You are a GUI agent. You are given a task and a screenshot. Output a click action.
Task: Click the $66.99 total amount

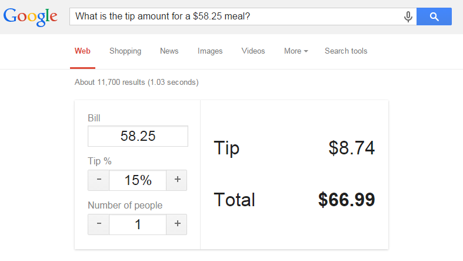(347, 200)
